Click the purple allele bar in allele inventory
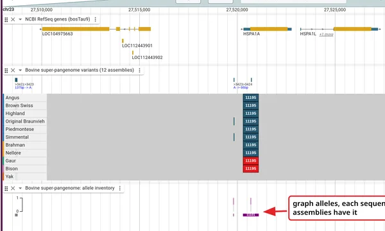Image resolution: width=385 pixels, height=231 pixels. pyautogui.click(x=251, y=215)
